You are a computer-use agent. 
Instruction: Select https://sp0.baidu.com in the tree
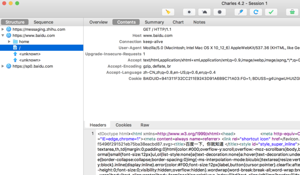click(x=33, y=66)
